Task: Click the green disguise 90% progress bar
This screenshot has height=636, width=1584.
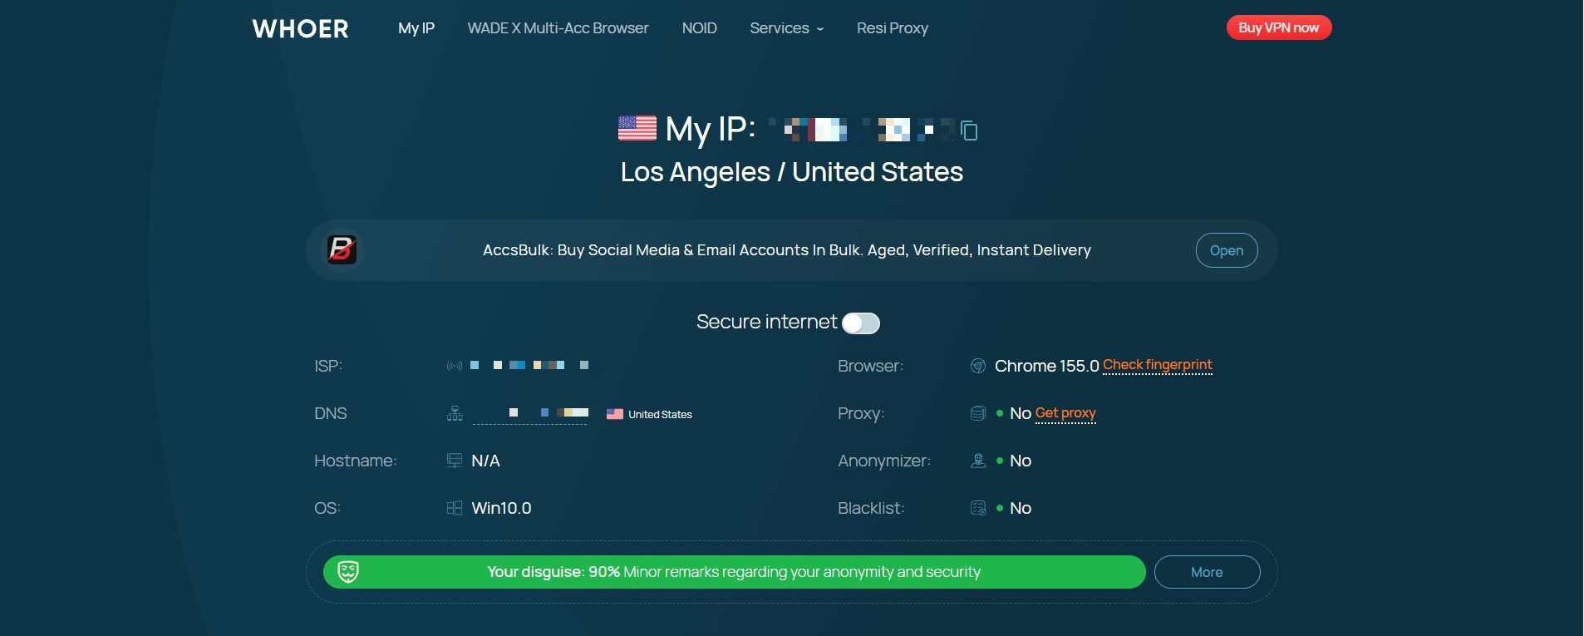Action: pos(734,572)
